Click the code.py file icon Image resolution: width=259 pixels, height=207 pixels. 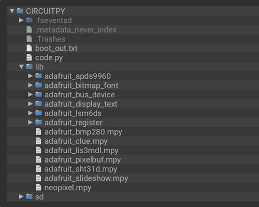tap(29, 57)
